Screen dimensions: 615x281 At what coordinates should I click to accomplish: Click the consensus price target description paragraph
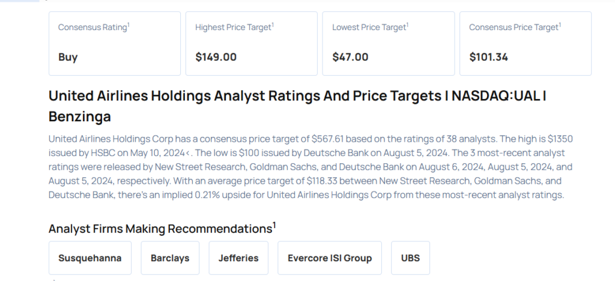click(306, 166)
